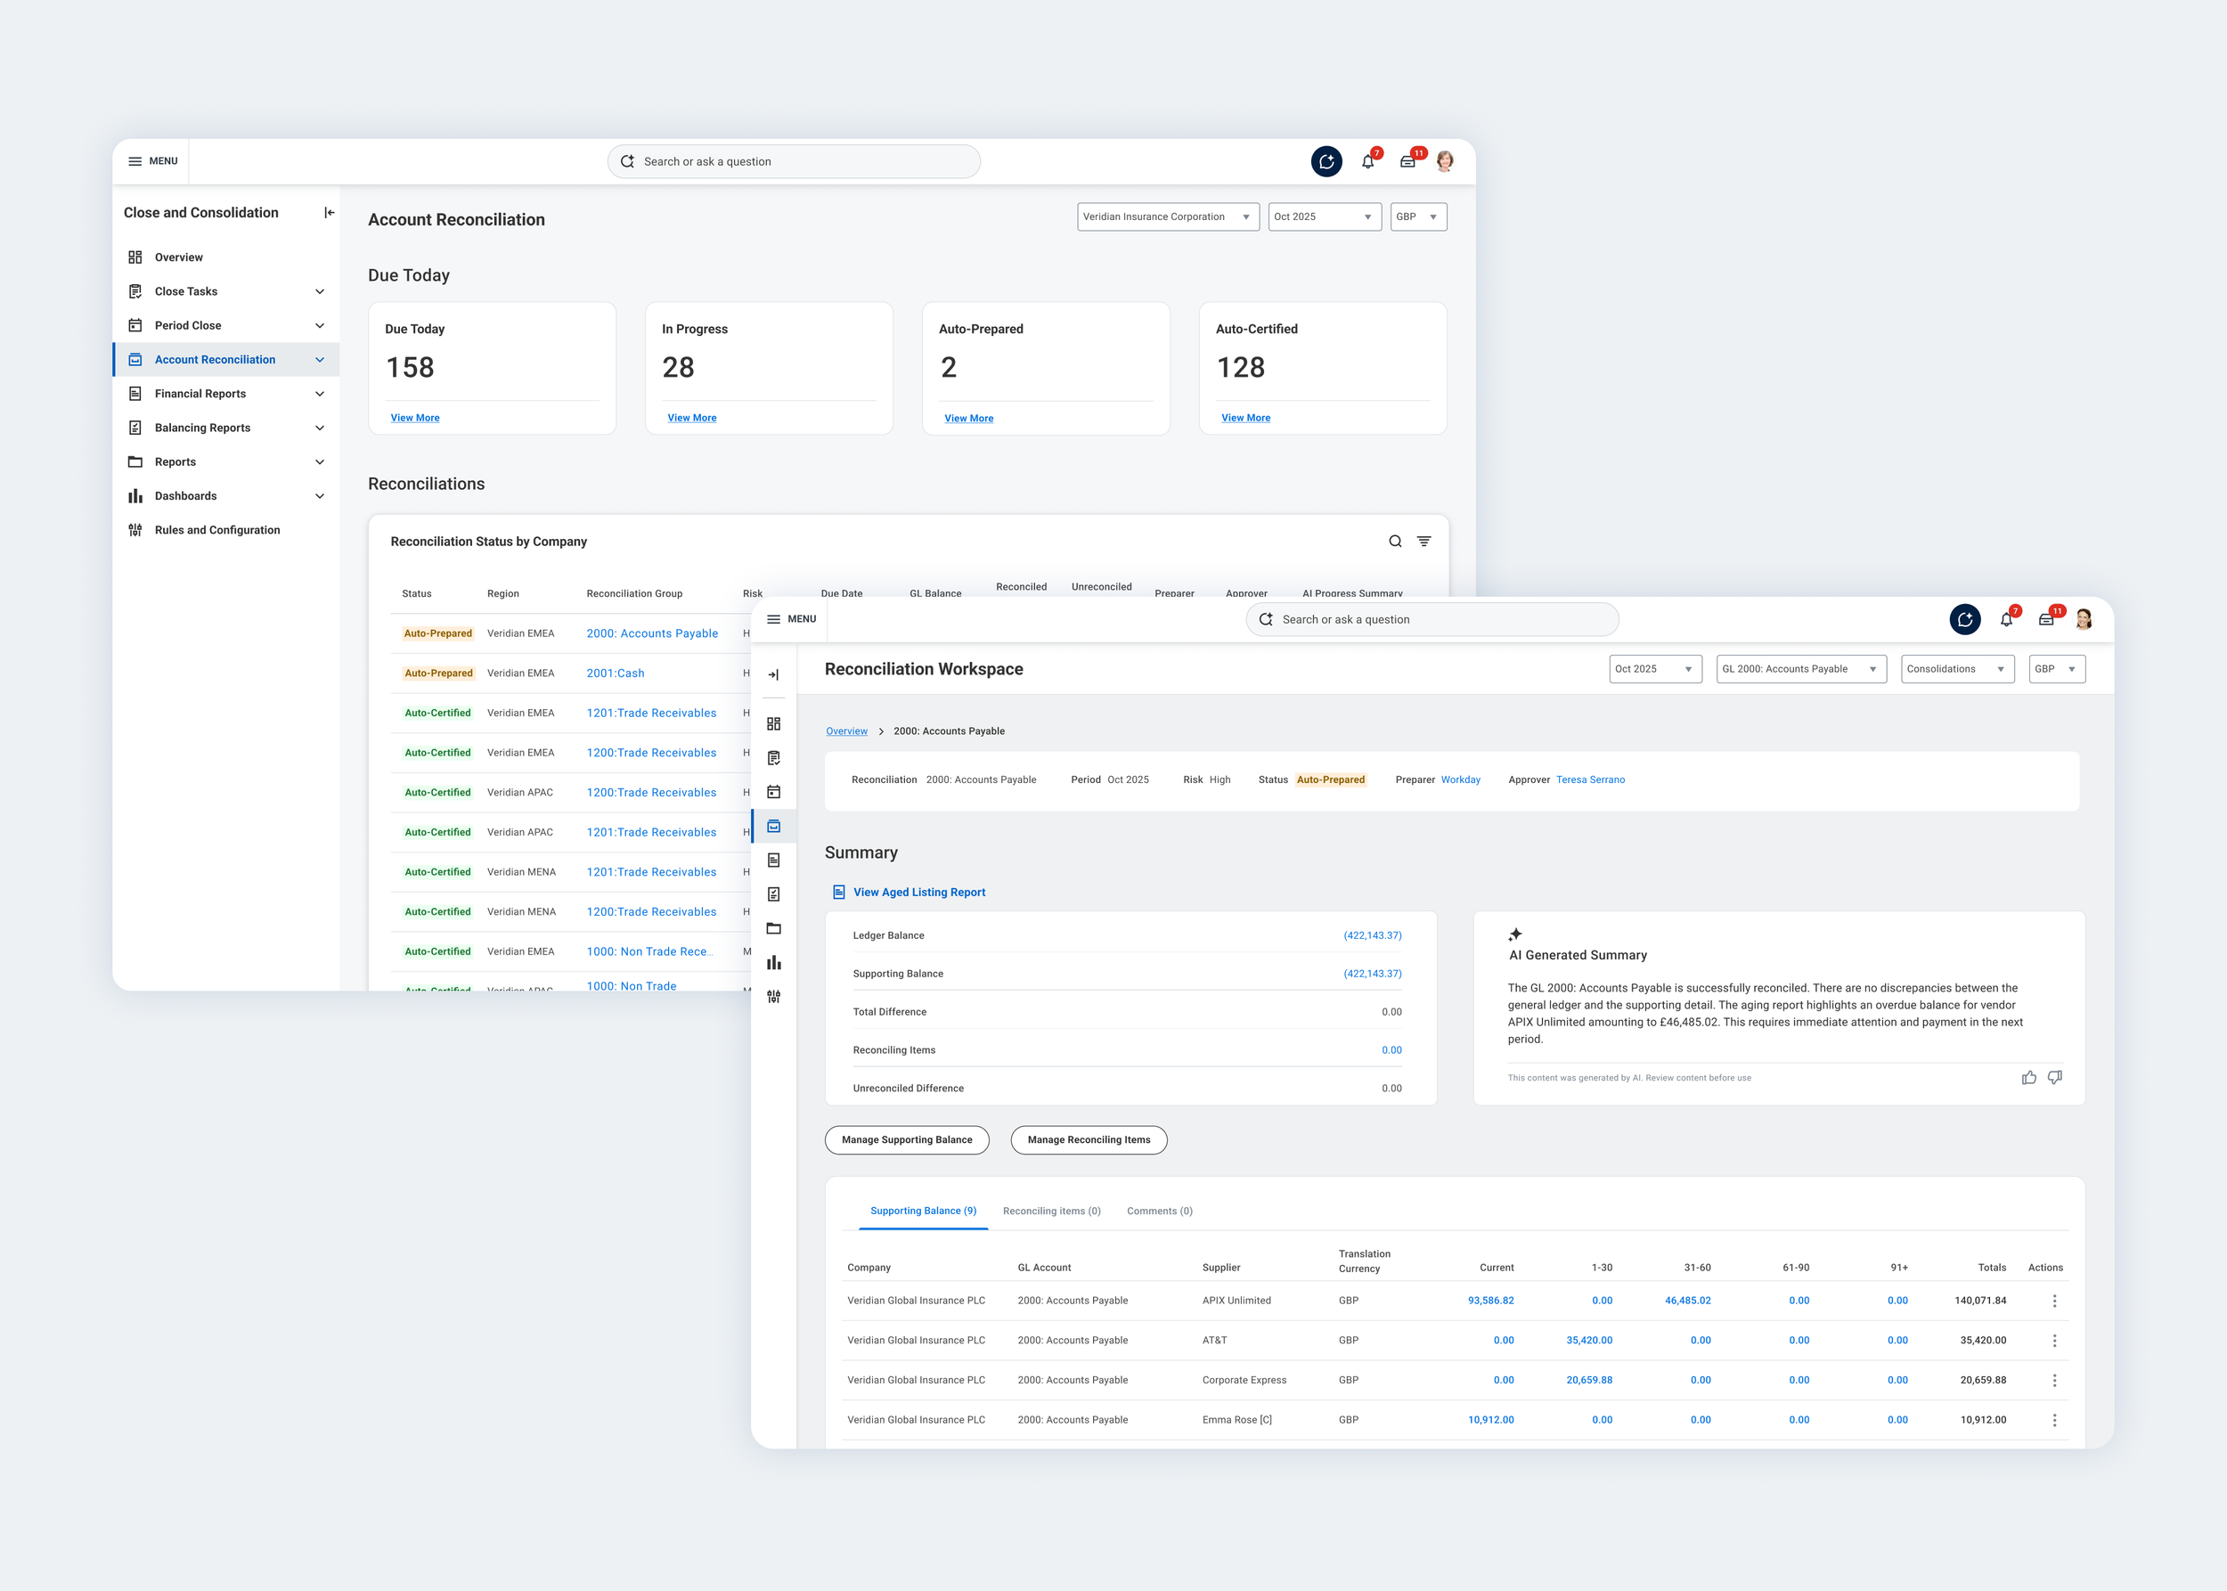Collapse the Close and Consolidation sidebar
The image size is (2227, 1591).
[330, 213]
